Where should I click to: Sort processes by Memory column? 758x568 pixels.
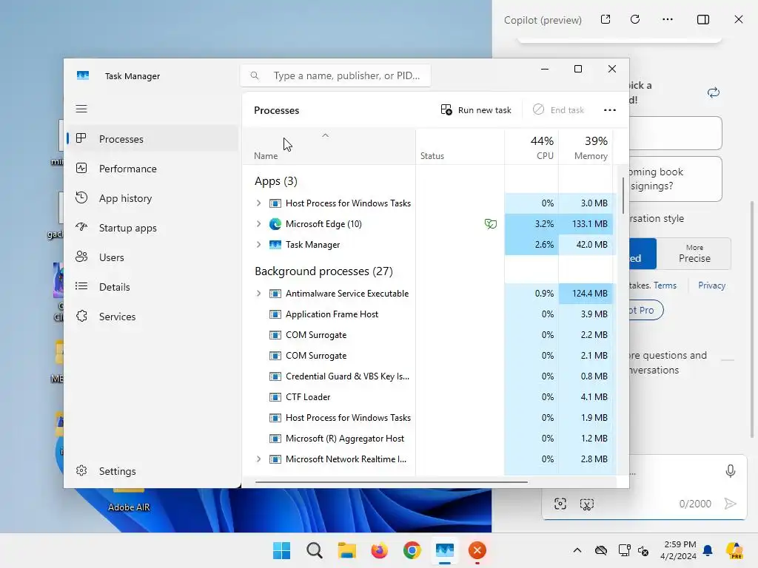pos(586,147)
